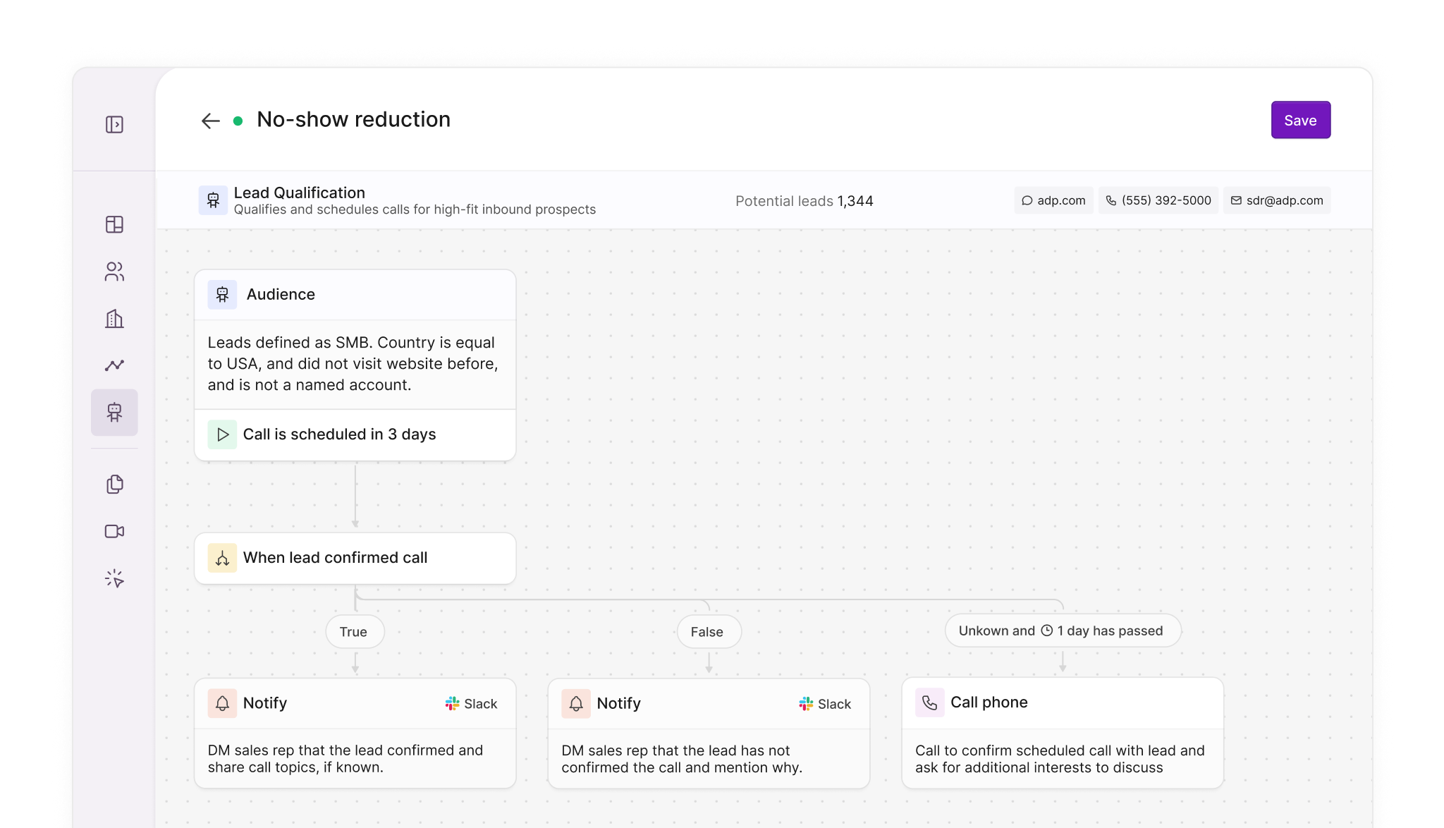Screen dimensions: 1444x828
Task: Expand the sidebar panel toggle icon
Action: click(x=114, y=125)
